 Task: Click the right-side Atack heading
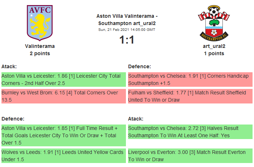(x=136, y=119)
